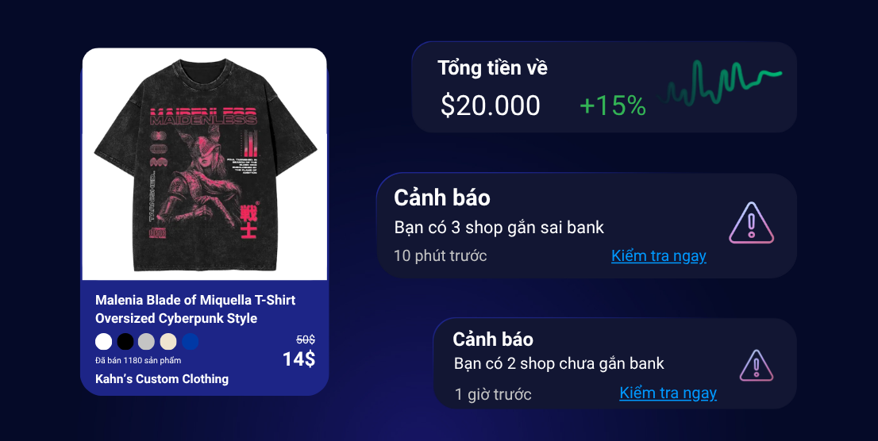
Task: Open Kiểm tra ngay for 3 shop alert
Action: coord(659,255)
